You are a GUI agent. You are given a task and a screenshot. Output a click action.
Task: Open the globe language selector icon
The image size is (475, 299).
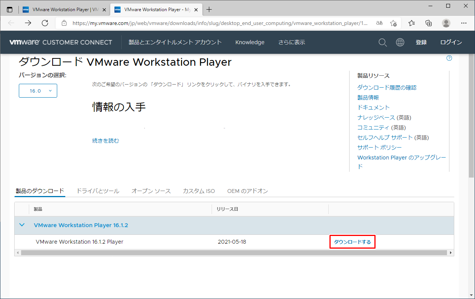click(400, 42)
